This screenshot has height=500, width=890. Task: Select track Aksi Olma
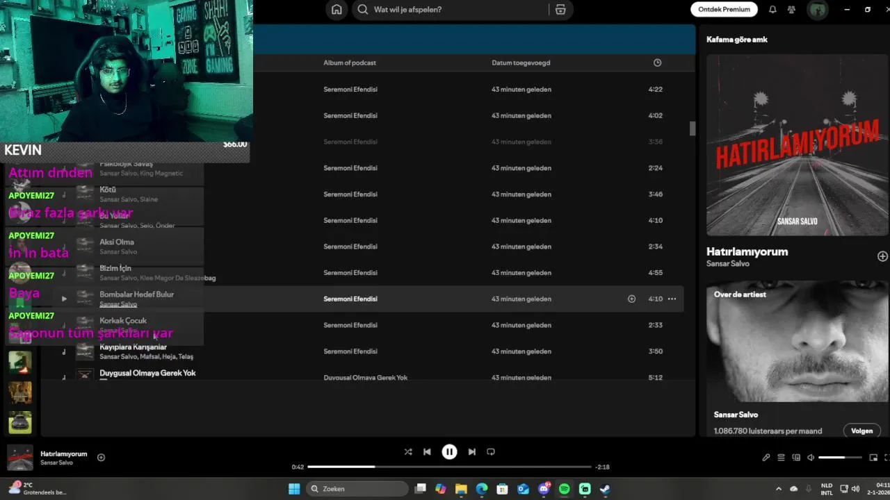(x=117, y=242)
